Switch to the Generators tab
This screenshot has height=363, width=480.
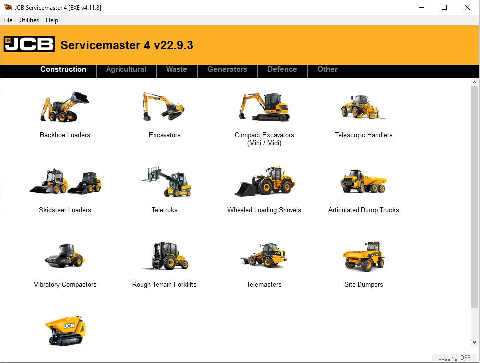(x=227, y=69)
